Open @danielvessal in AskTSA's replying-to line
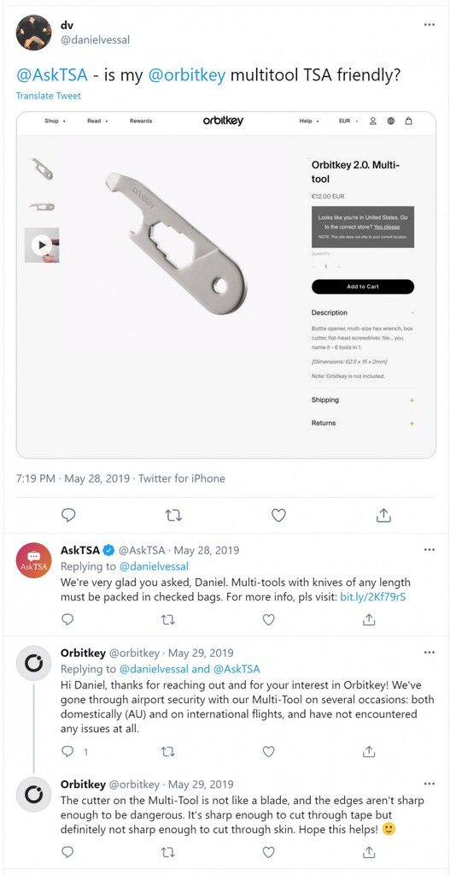456x876 pixels. coord(154,566)
